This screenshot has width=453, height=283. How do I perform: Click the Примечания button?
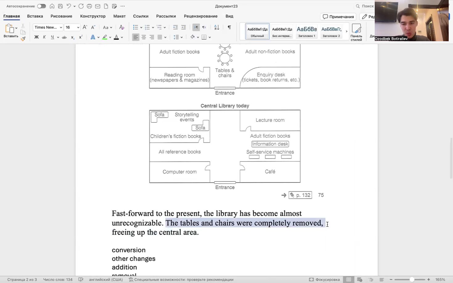pyautogui.click(x=338, y=17)
